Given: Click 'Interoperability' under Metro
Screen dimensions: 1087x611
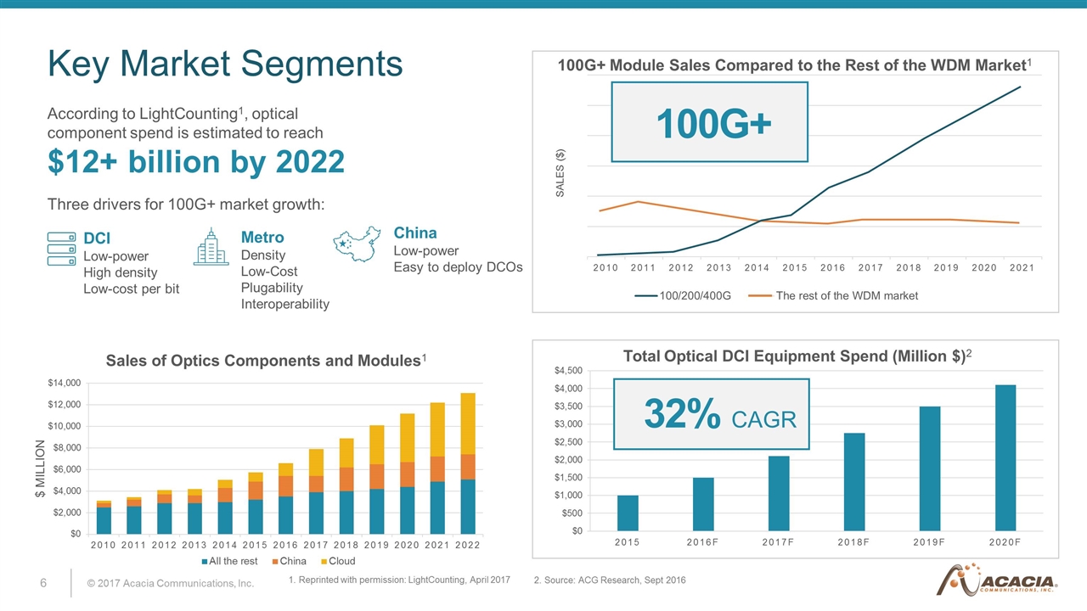Looking at the screenshot, I should (285, 304).
